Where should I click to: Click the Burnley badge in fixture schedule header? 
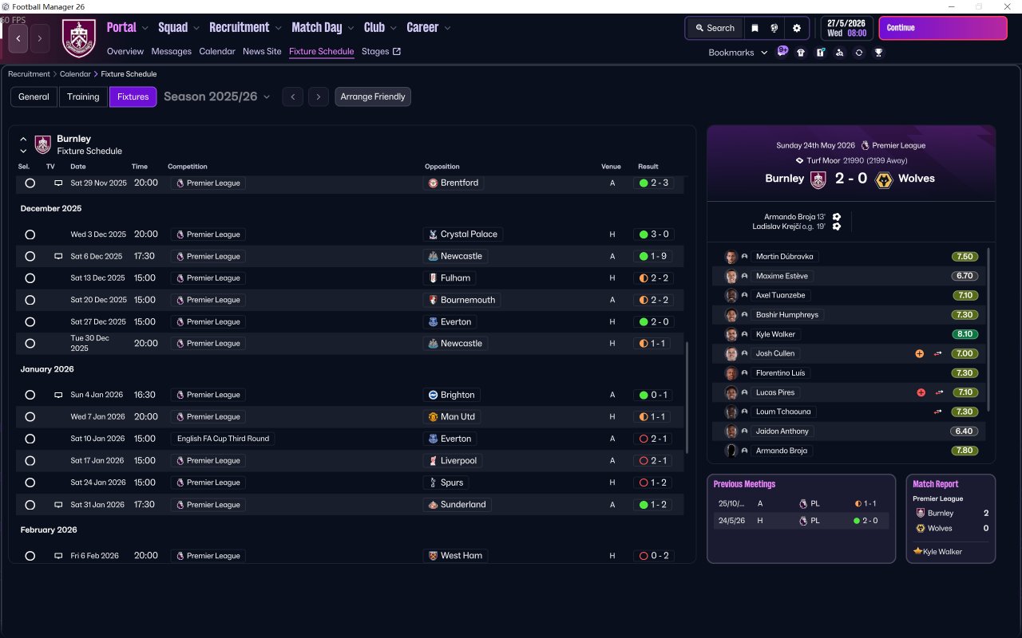pyautogui.click(x=43, y=144)
